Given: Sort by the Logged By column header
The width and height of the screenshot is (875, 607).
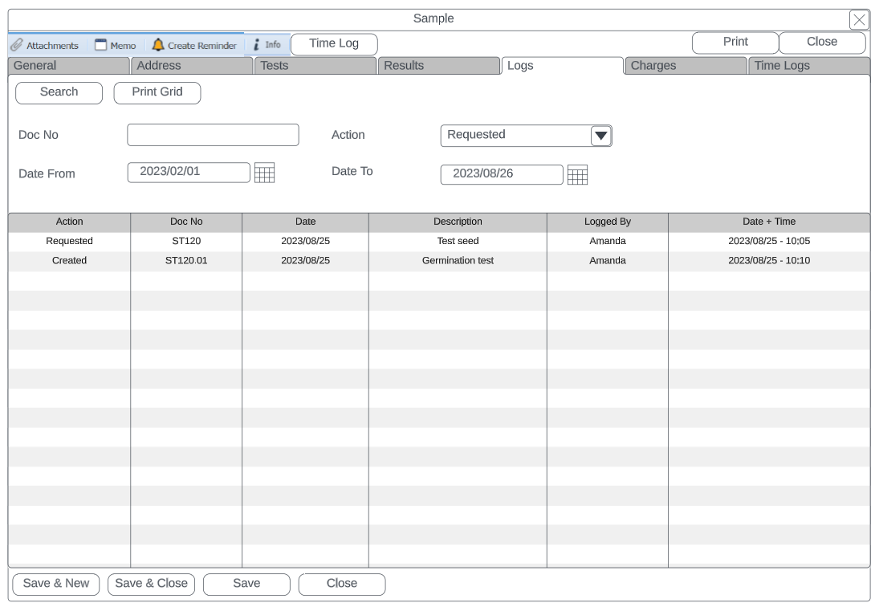Looking at the screenshot, I should [x=607, y=222].
